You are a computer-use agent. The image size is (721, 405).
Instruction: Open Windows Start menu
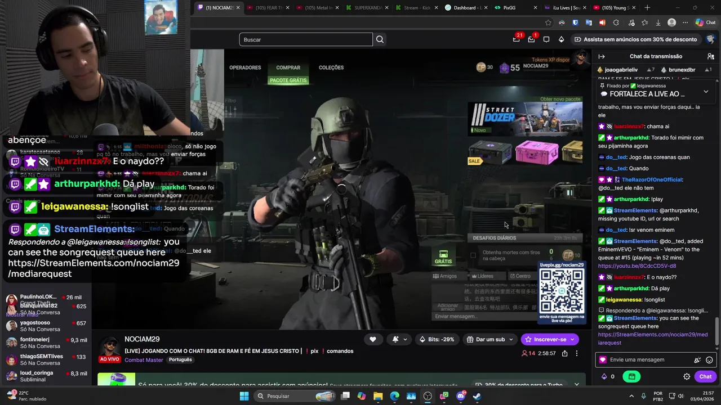click(244, 396)
